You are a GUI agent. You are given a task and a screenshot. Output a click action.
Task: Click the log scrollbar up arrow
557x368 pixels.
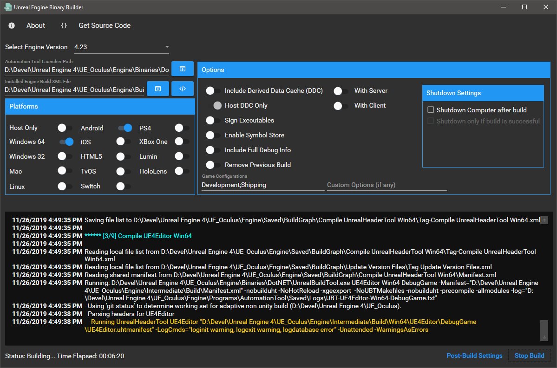coord(544,220)
